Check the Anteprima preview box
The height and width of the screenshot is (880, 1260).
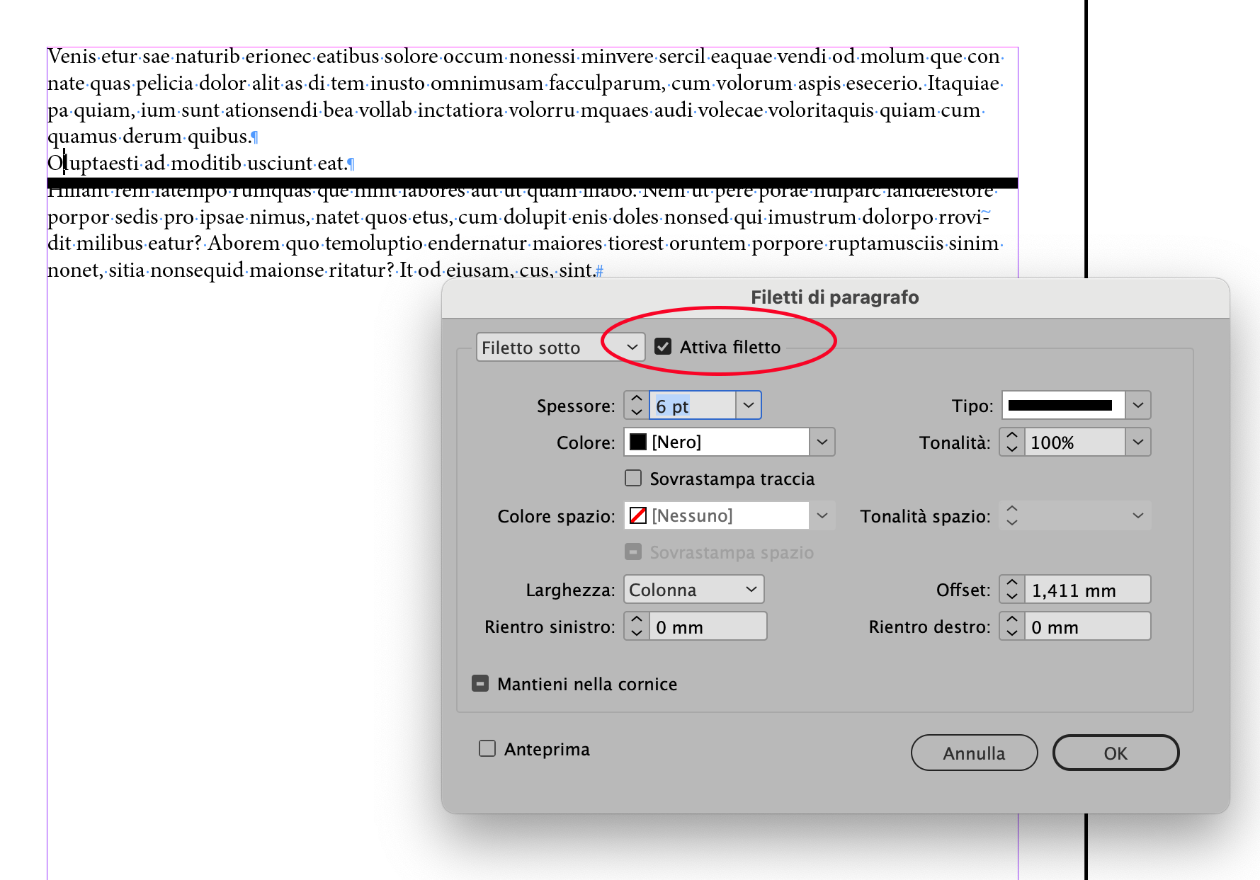pos(487,748)
